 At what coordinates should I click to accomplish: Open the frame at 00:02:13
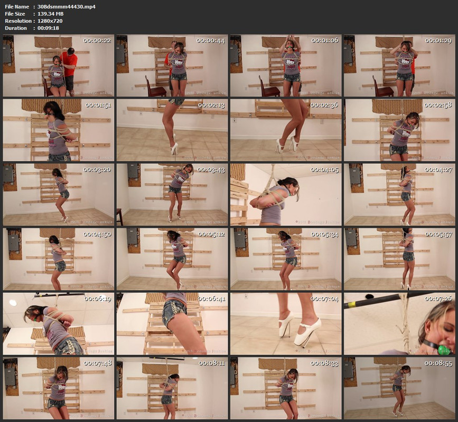pos(172,130)
